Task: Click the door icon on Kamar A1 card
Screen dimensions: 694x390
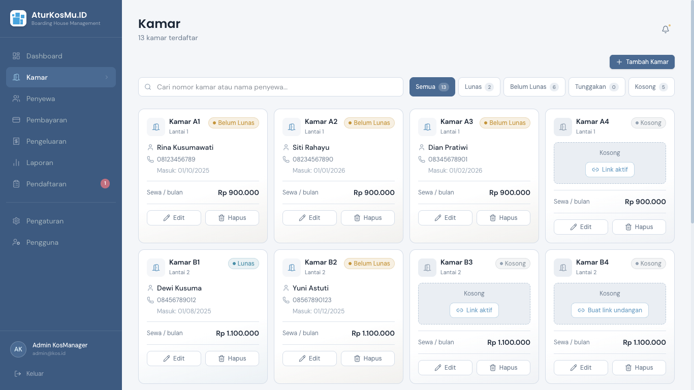Action: 156,127
